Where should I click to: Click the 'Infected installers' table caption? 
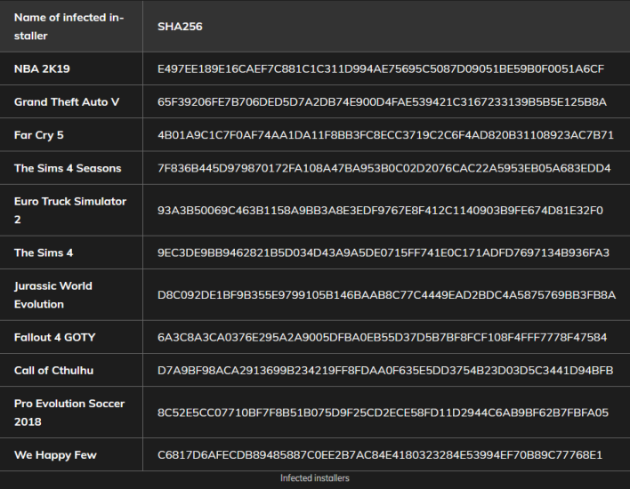tap(315, 478)
